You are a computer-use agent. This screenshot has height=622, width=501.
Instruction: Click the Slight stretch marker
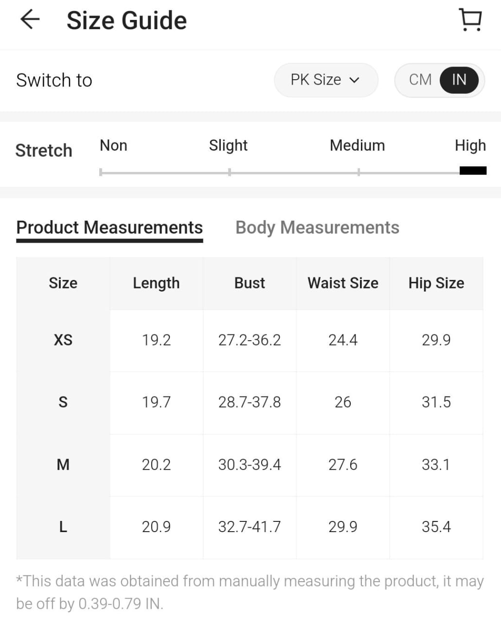pos(229,172)
